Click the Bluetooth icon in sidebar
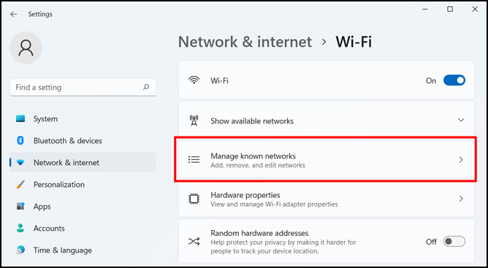The width and height of the screenshot is (488, 268). click(20, 141)
